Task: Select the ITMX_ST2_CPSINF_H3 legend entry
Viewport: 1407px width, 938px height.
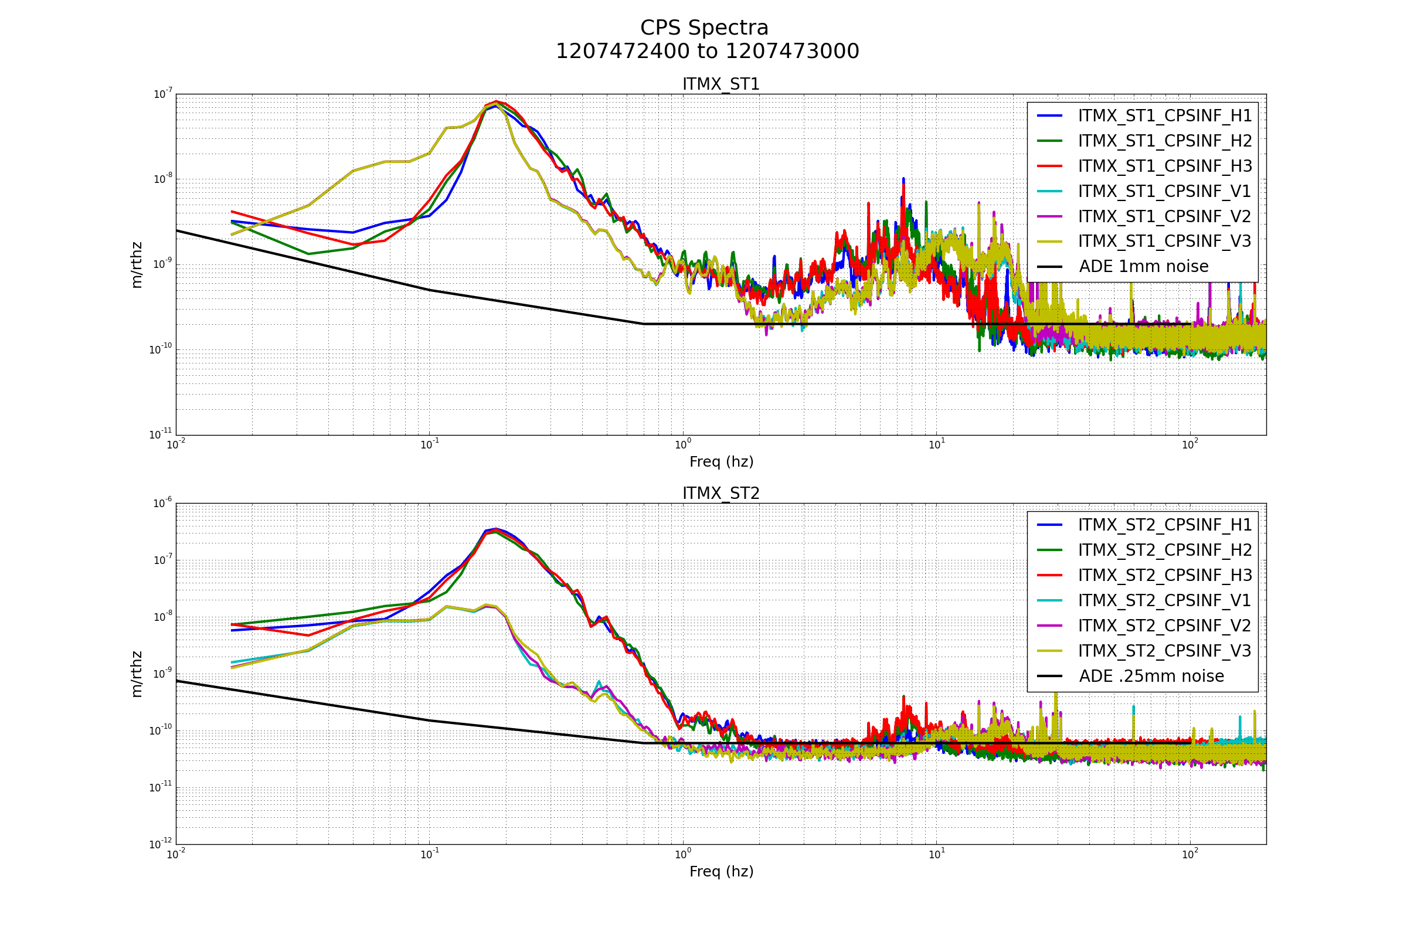Action: [1164, 576]
